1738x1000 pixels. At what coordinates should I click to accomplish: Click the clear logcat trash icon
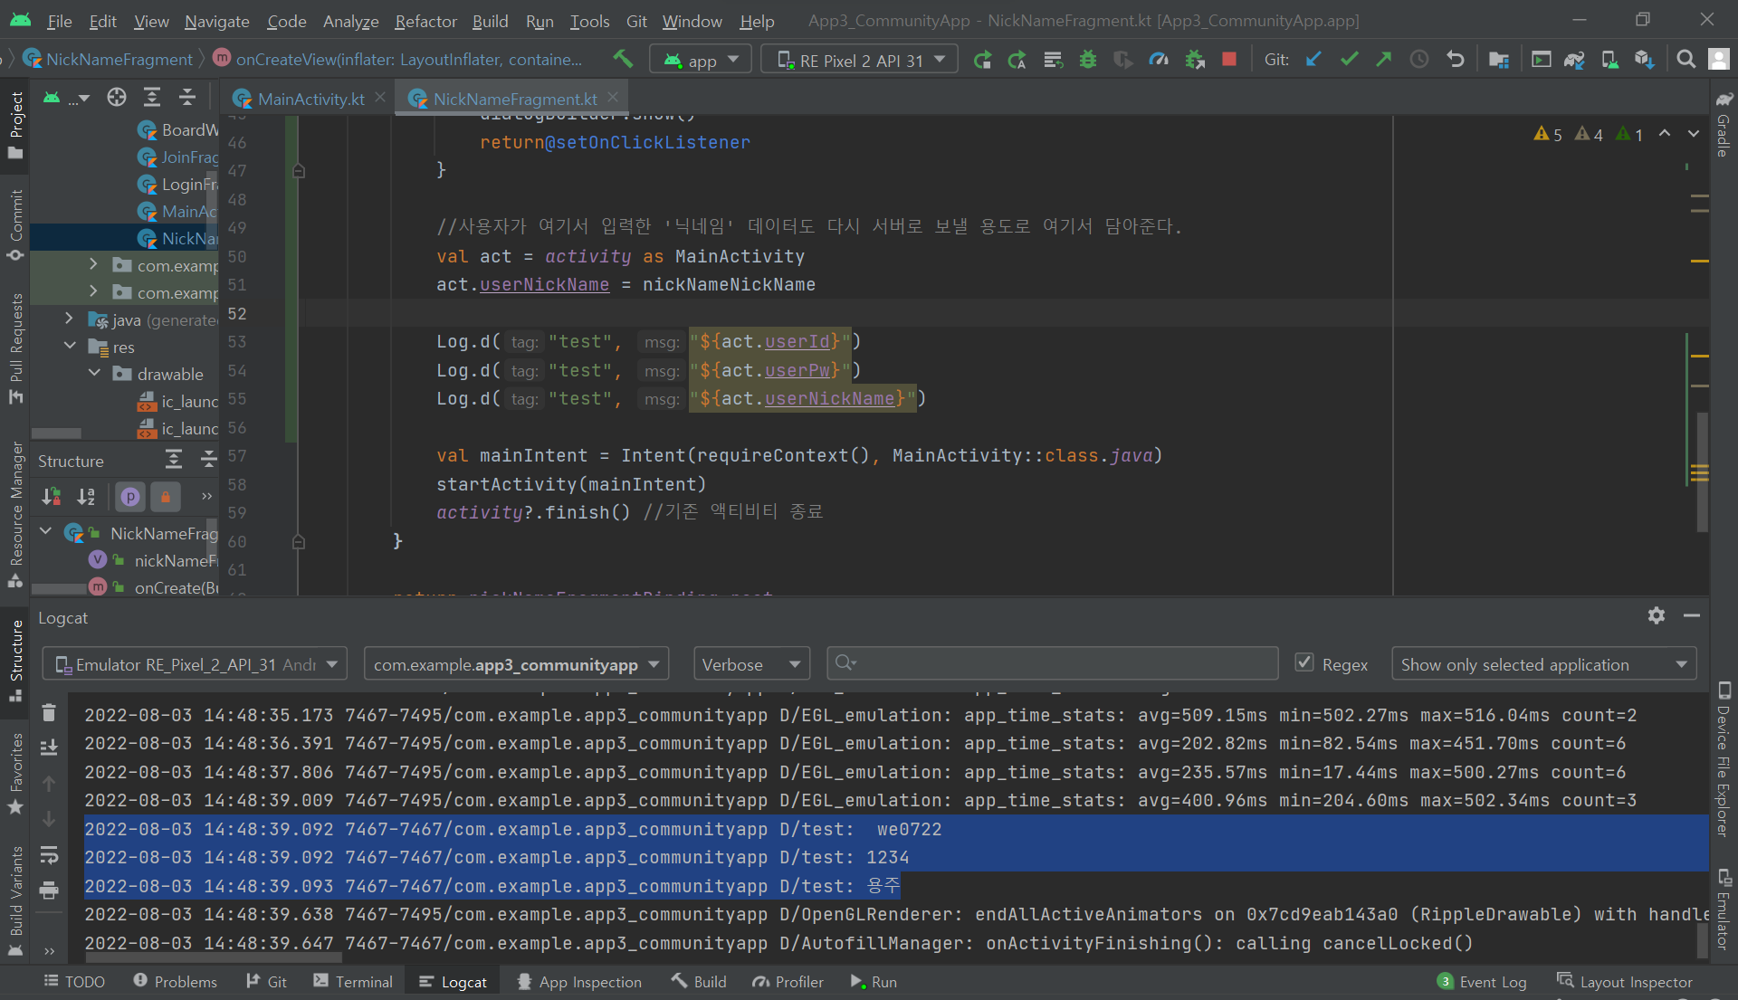49,713
